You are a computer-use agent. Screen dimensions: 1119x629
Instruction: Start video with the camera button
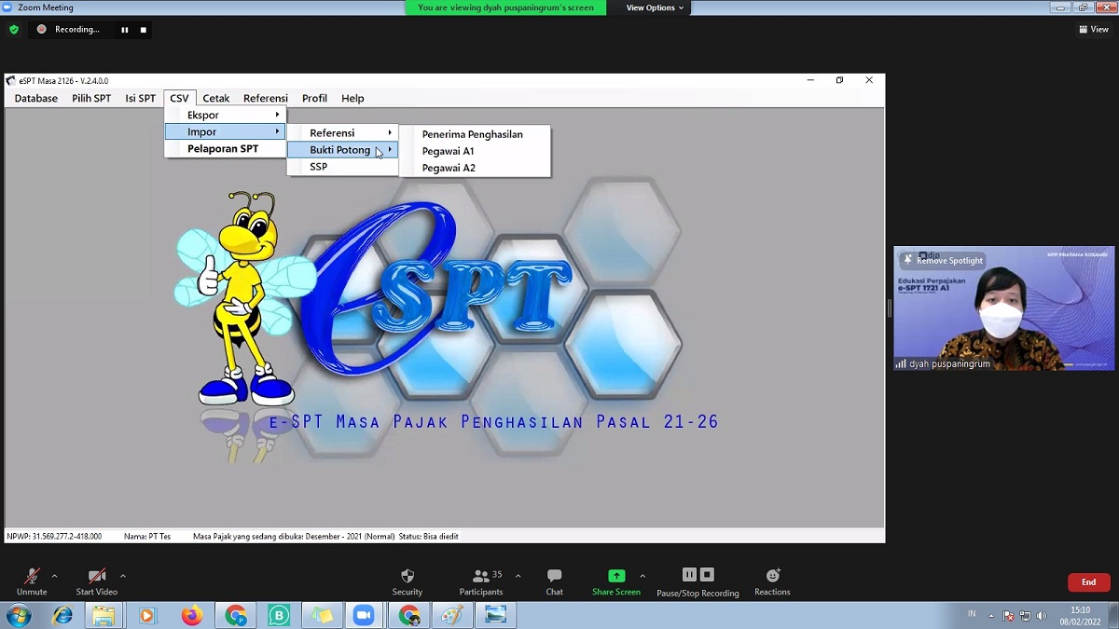96,576
